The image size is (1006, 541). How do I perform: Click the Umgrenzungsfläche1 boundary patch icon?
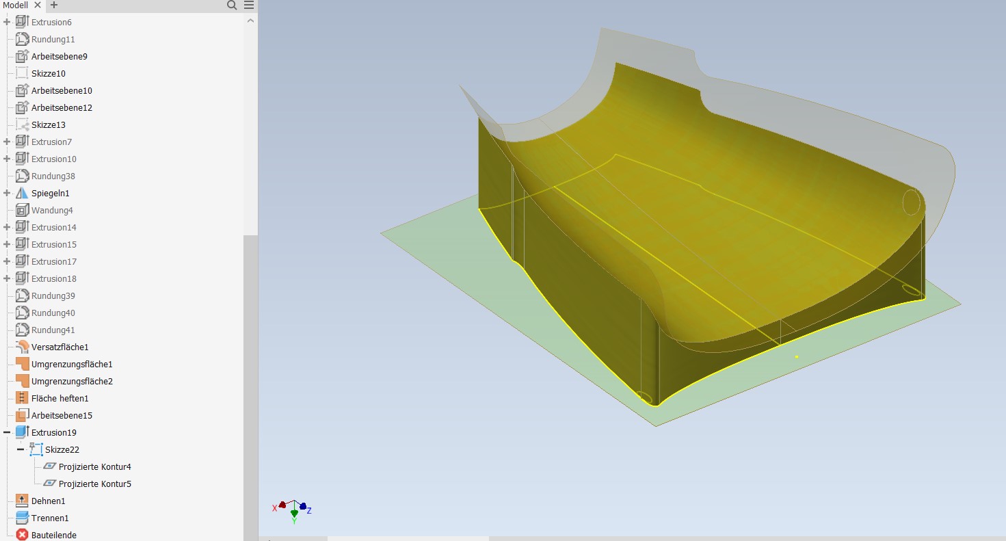click(22, 364)
